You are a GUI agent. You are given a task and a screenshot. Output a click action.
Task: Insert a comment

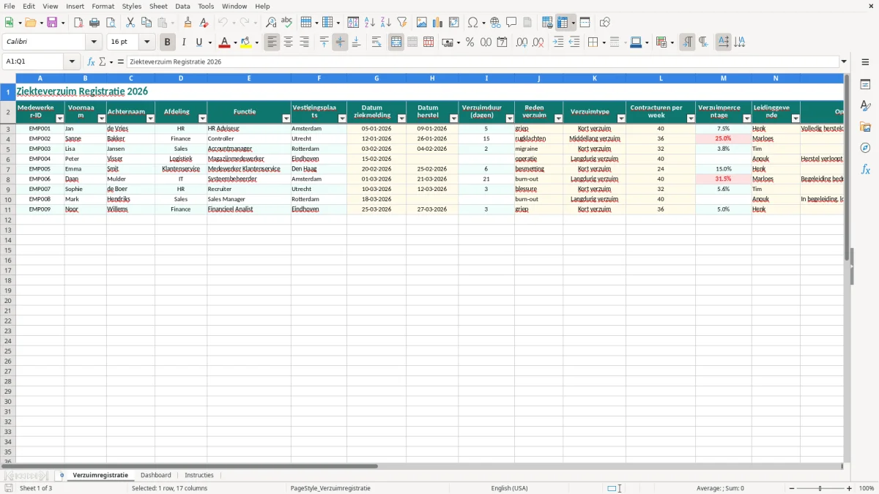click(511, 23)
